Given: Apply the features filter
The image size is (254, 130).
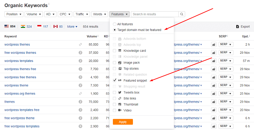Looking at the screenshot, I should (123, 122).
